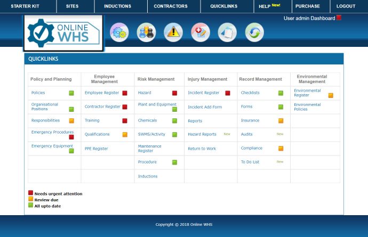Click orange status square next to Compliance
The width and height of the screenshot is (368, 237).
281,149
